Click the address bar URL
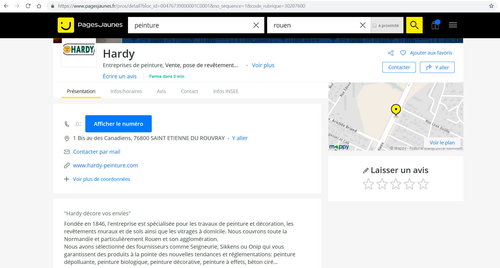Image resolution: width=500 pixels, height=268 pixels. pyautogui.click(x=182, y=6)
